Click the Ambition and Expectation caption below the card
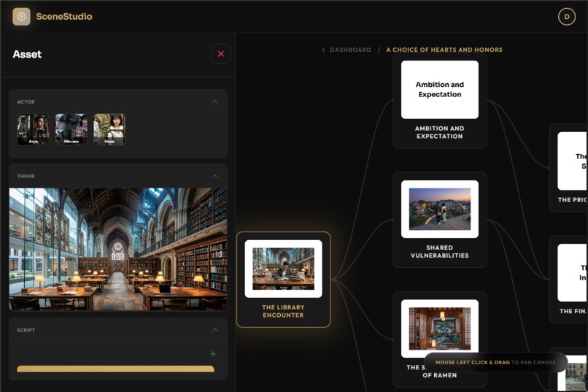The width and height of the screenshot is (588, 392). tap(439, 132)
